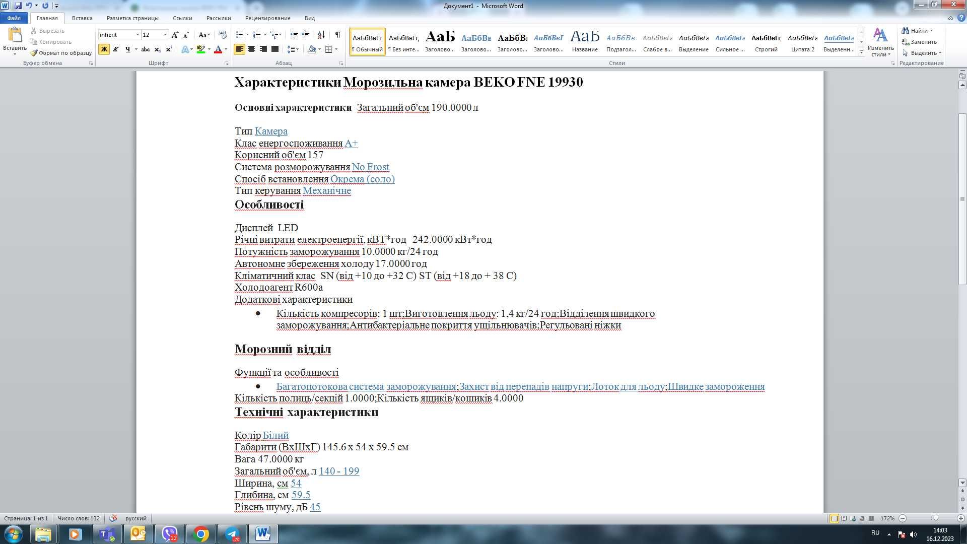This screenshot has height=544, width=967.
Task: Center the paragraph text
Action: (x=251, y=49)
